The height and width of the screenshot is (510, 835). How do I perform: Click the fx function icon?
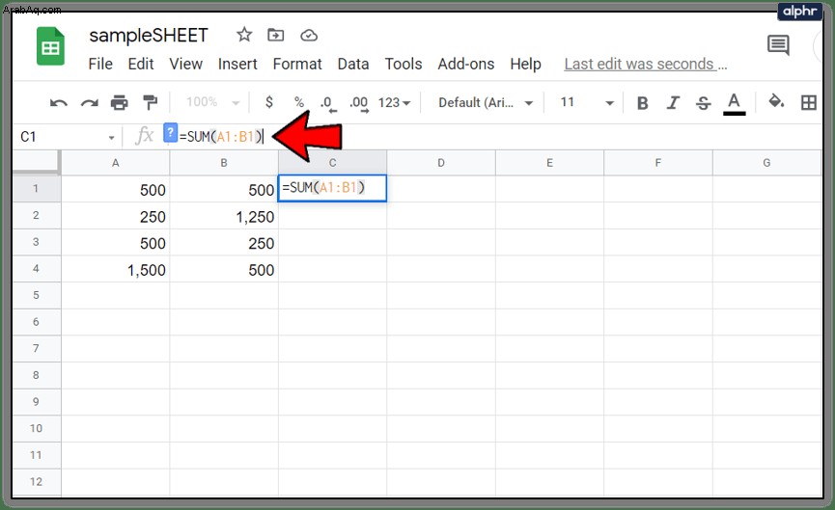pyautogui.click(x=144, y=136)
